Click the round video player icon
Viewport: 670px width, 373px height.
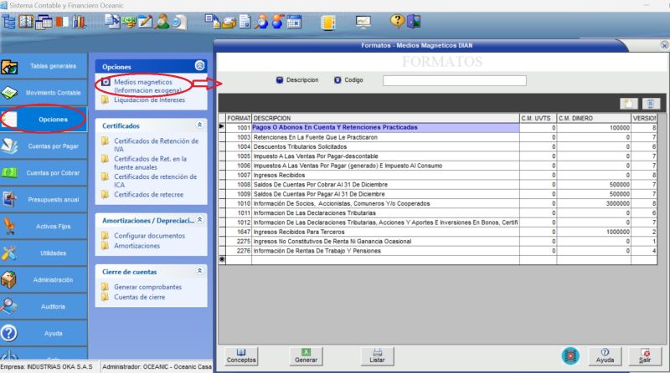570,355
